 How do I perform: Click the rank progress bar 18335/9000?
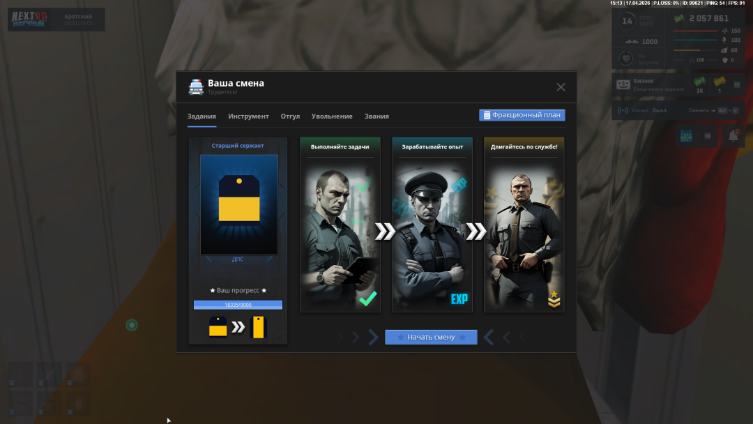[x=238, y=305]
